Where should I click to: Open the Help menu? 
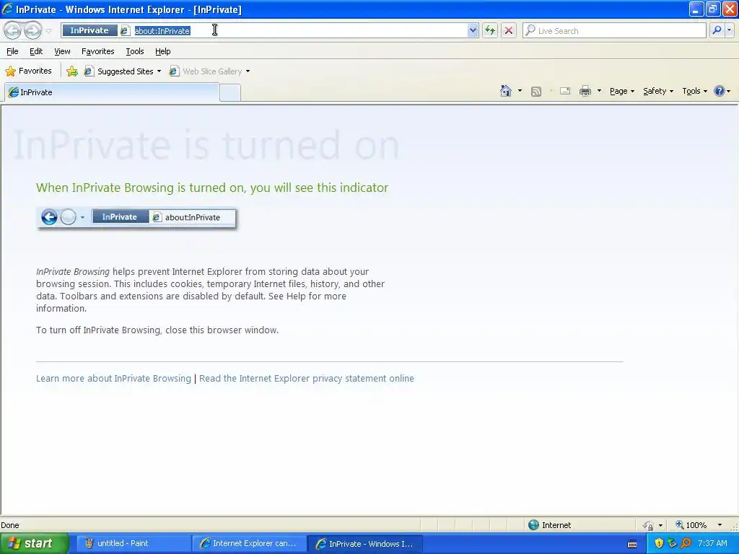pyautogui.click(x=162, y=51)
